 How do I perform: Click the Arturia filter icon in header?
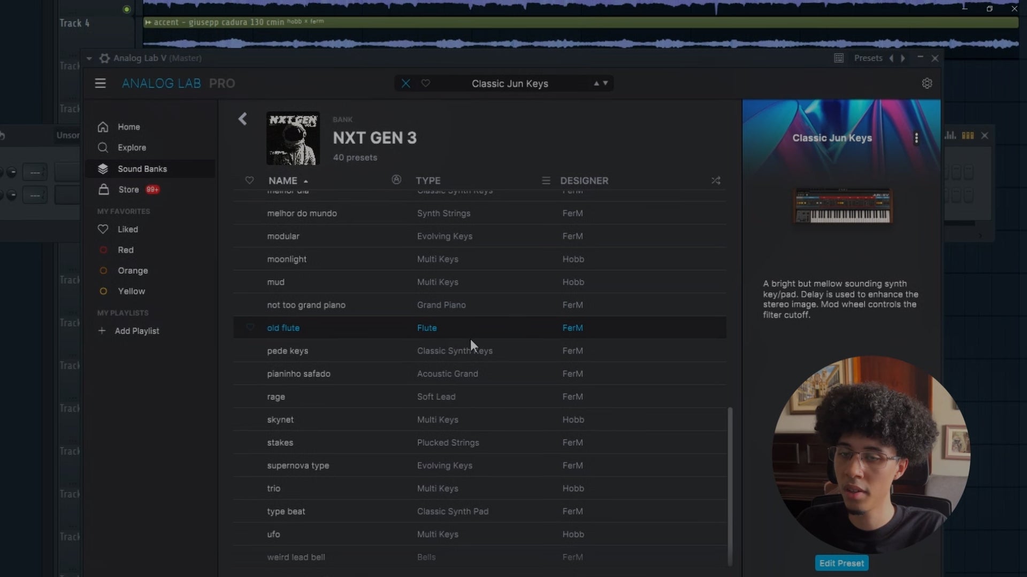click(x=396, y=180)
